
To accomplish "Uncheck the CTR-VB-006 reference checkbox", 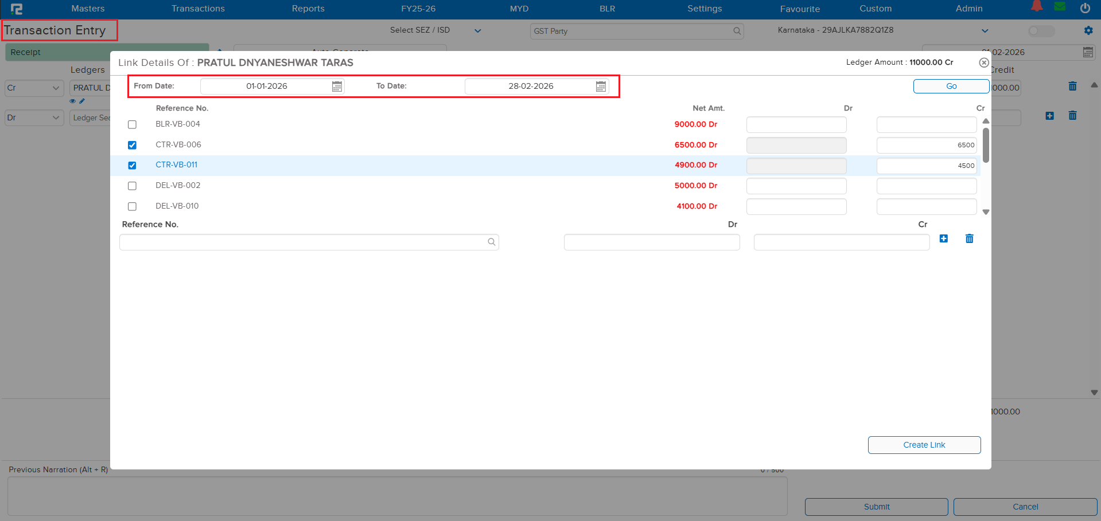I will coord(132,145).
